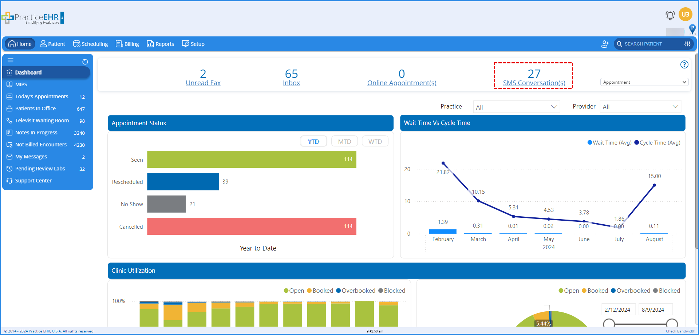Toggle Cycle Time (Avg) legend series
The image size is (699, 335).
657,143
